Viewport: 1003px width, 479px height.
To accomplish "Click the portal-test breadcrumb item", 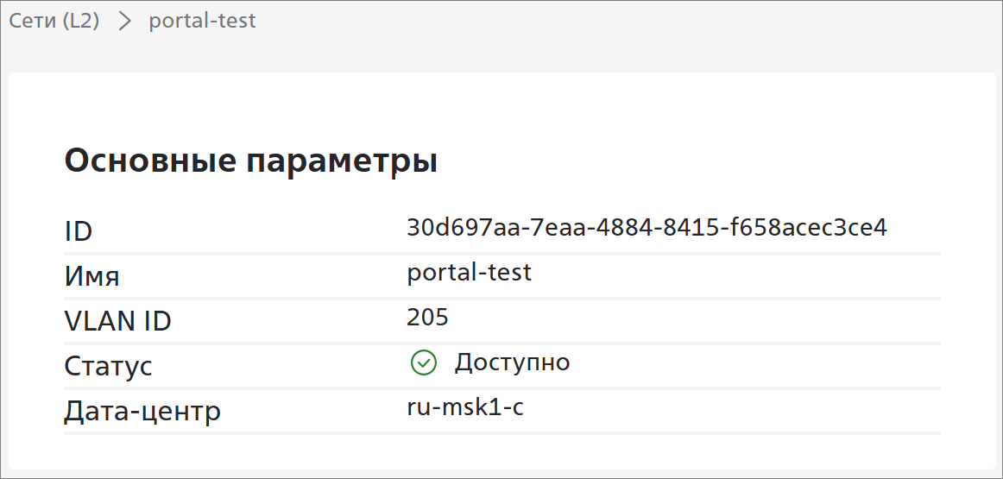I will tap(202, 21).
